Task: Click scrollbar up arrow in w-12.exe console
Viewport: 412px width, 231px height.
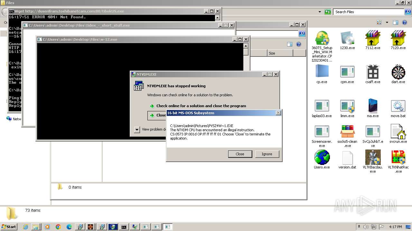Action: (246, 46)
